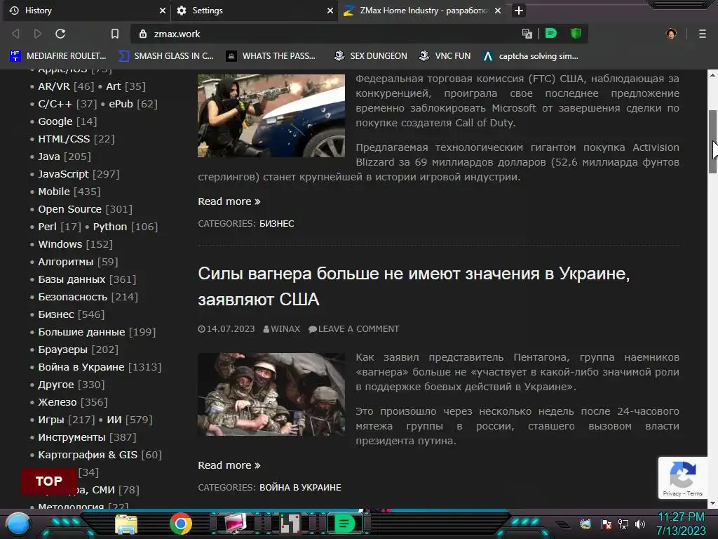
Task: Go back to previous page
Action: (x=15, y=34)
